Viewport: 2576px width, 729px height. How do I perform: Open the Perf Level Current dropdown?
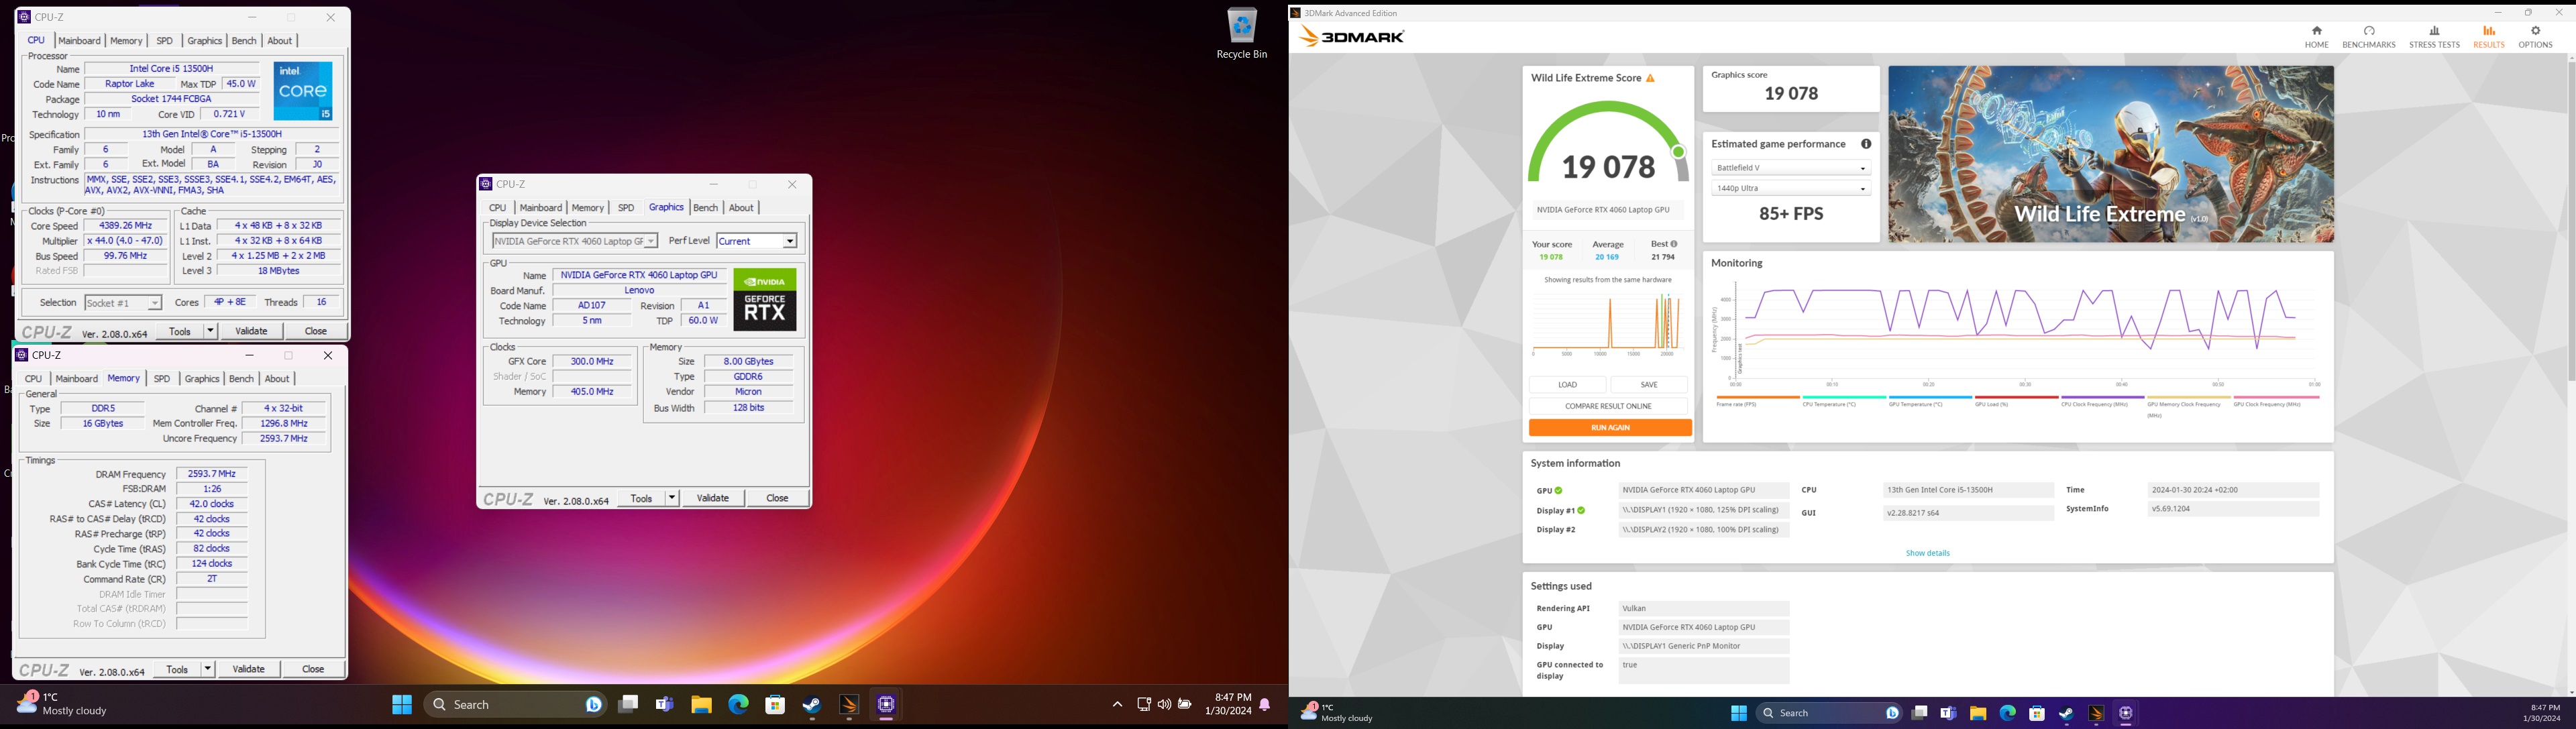pos(757,241)
